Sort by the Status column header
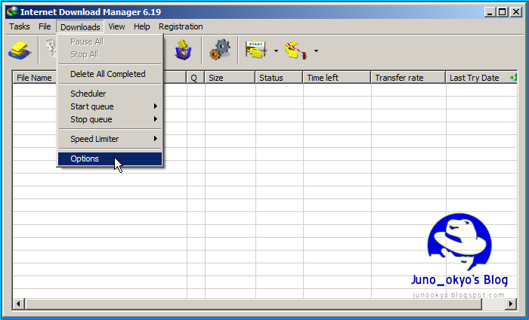The height and width of the screenshot is (320, 529). [279, 78]
